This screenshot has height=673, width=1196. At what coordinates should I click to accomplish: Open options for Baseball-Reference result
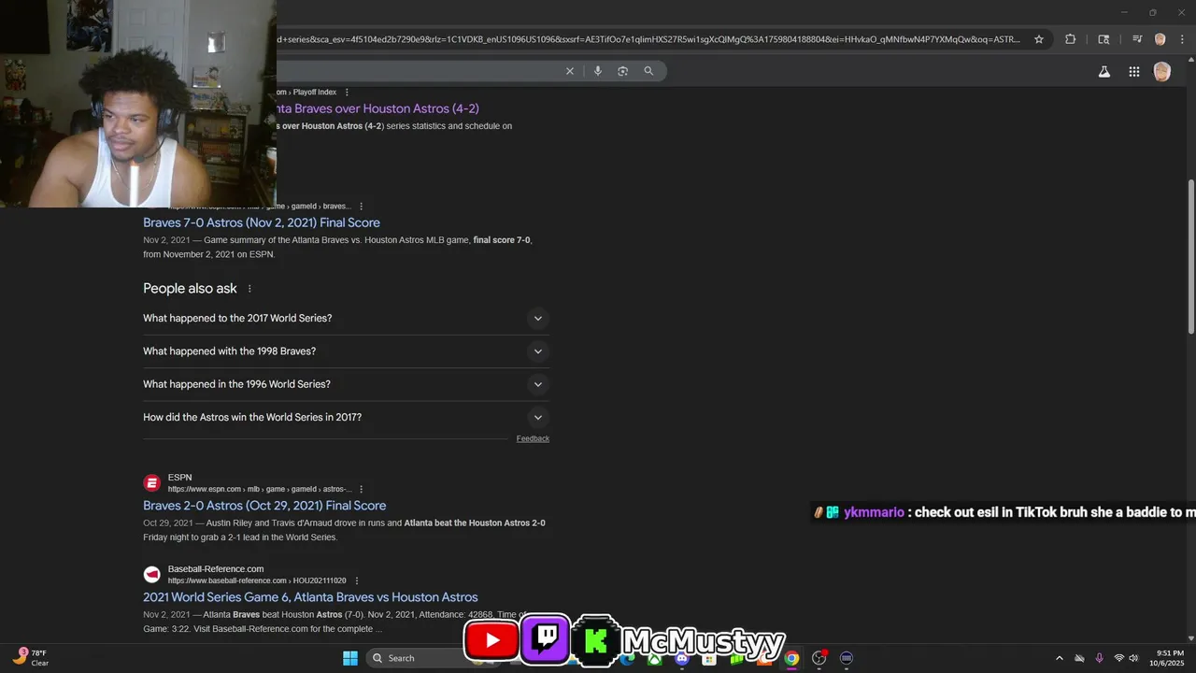[356, 580]
